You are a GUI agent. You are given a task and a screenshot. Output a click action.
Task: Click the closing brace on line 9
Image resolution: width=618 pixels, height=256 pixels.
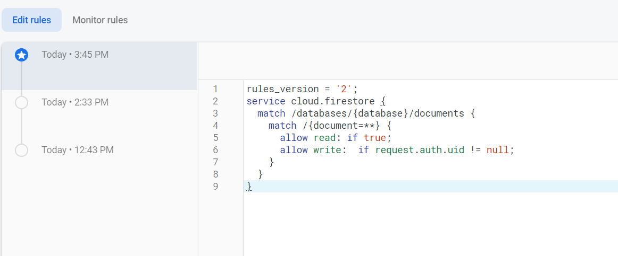pos(249,187)
